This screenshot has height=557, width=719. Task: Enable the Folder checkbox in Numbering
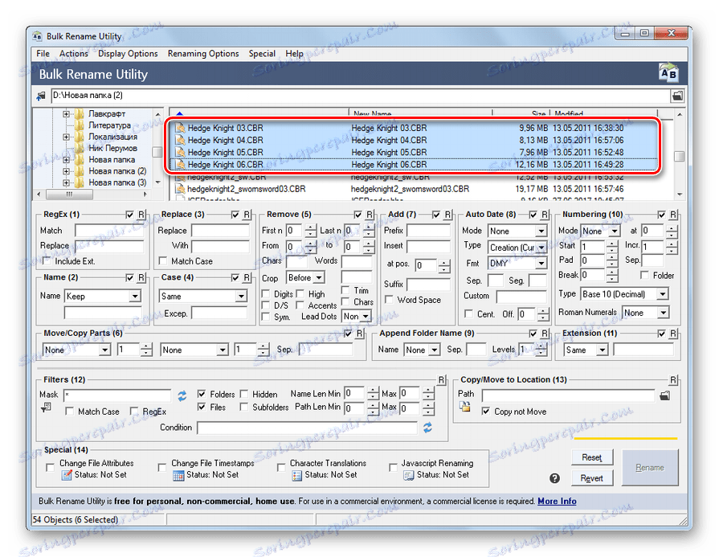pyautogui.click(x=645, y=275)
